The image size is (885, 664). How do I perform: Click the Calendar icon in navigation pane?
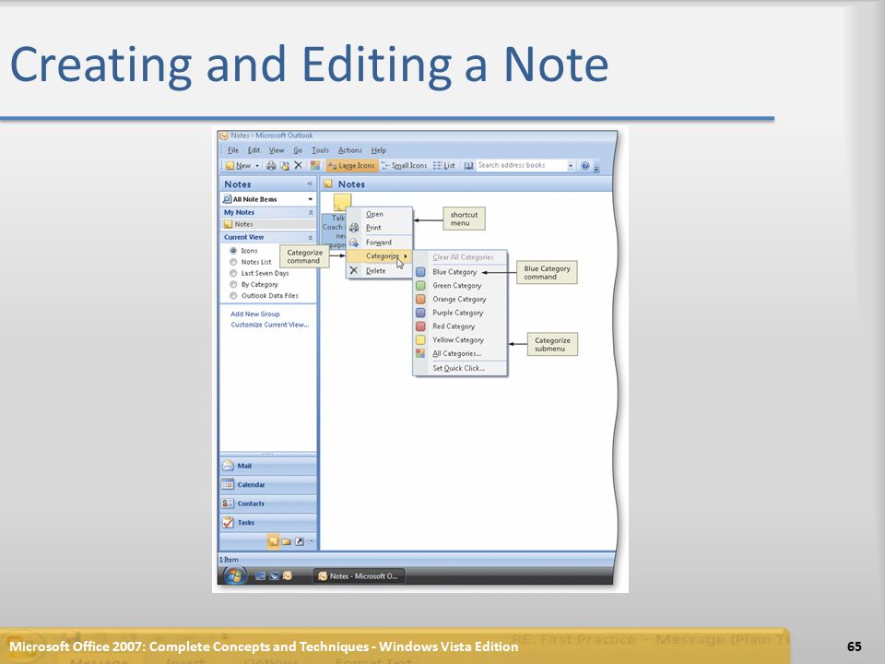click(228, 484)
